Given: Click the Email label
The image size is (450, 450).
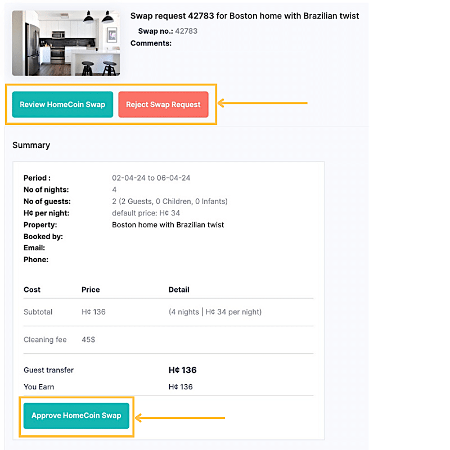Looking at the screenshot, I should point(34,248).
